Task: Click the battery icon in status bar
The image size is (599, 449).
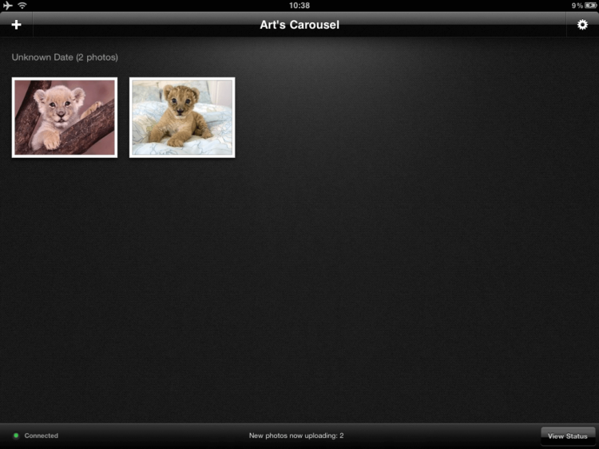Action: point(590,6)
